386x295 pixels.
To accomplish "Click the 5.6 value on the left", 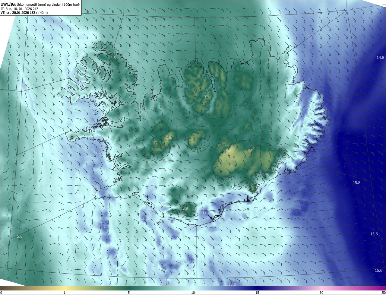I will click(x=20, y=236).
